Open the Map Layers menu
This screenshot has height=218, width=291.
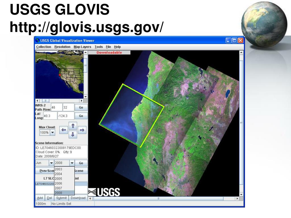[x=82, y=47]
